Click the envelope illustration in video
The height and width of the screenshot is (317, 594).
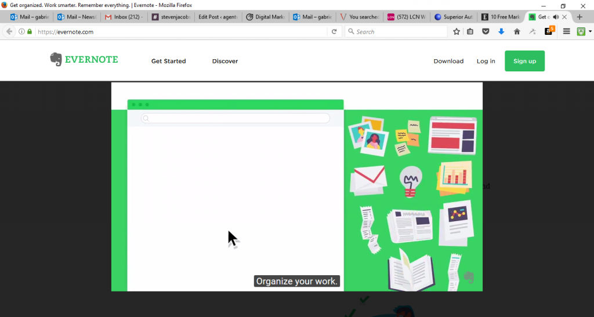pos(368,181)
